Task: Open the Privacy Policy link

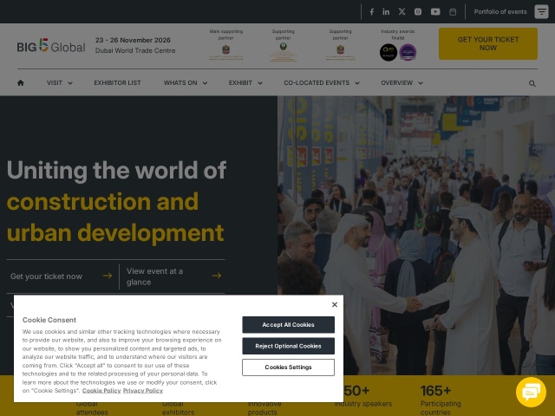Action: pyautogui.click(x=143, y=391)
